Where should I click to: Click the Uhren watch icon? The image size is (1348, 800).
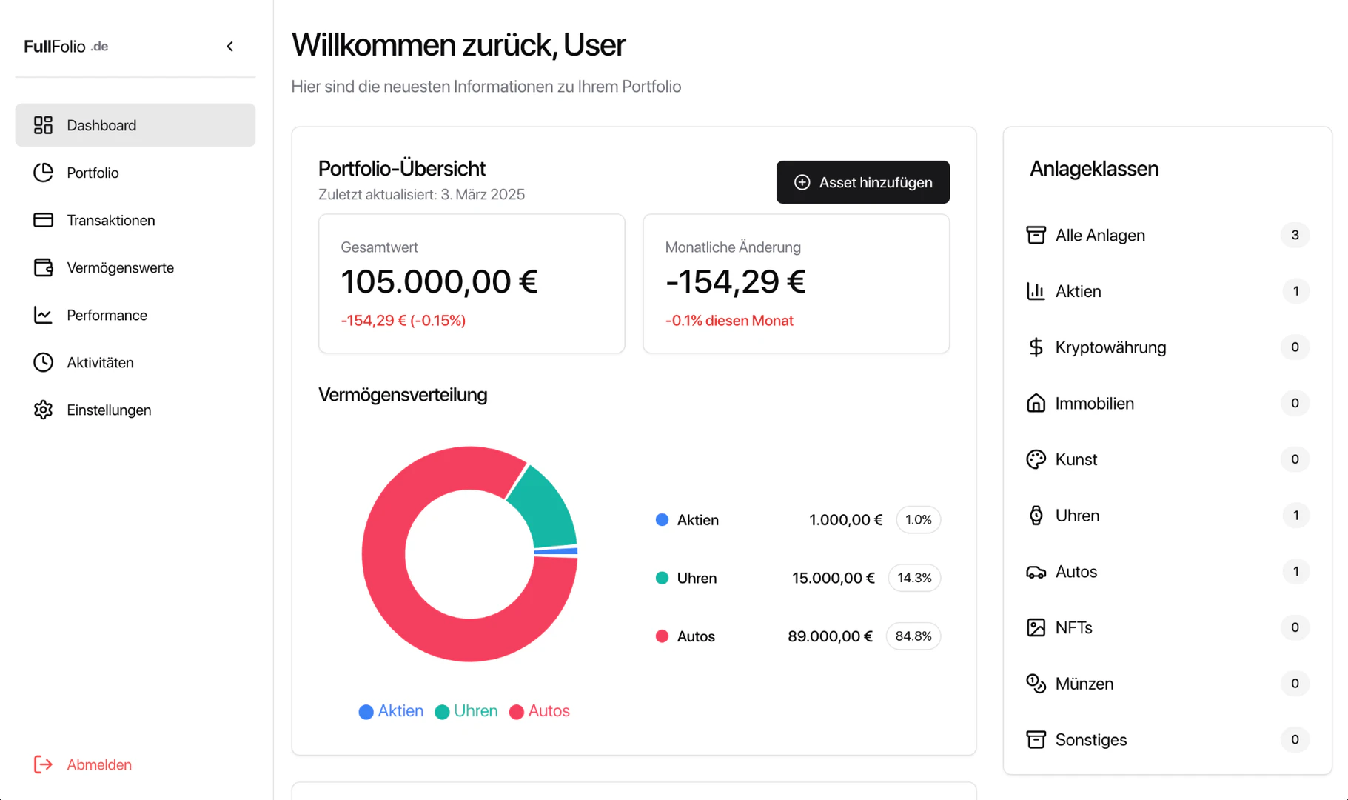(1036, 516)
